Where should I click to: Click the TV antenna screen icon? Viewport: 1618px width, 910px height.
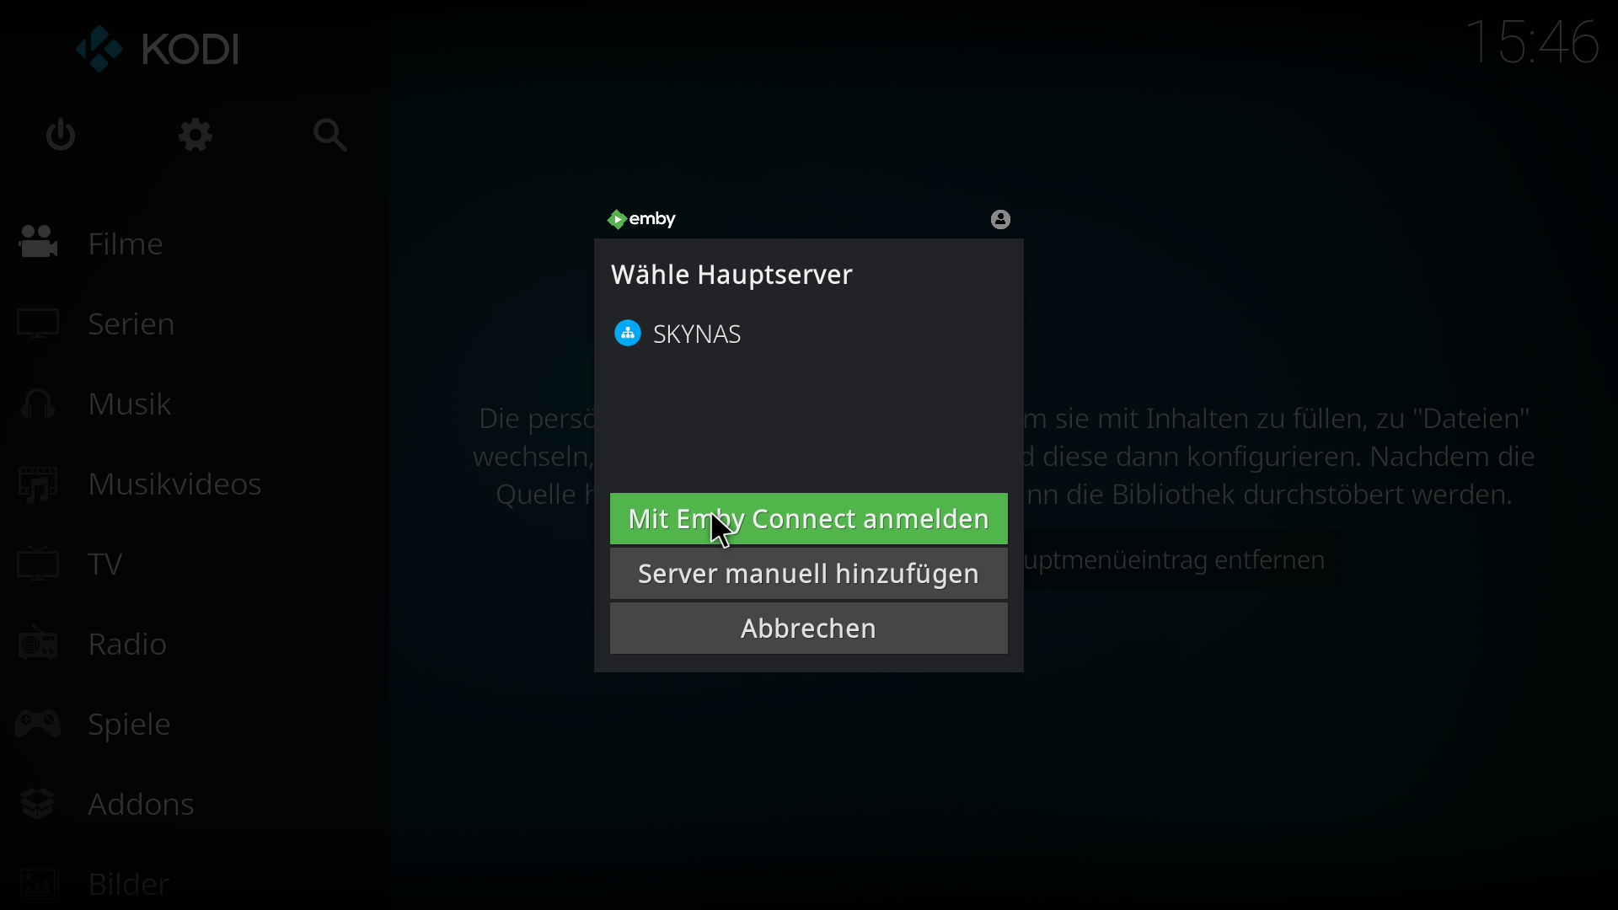point(38,563)
